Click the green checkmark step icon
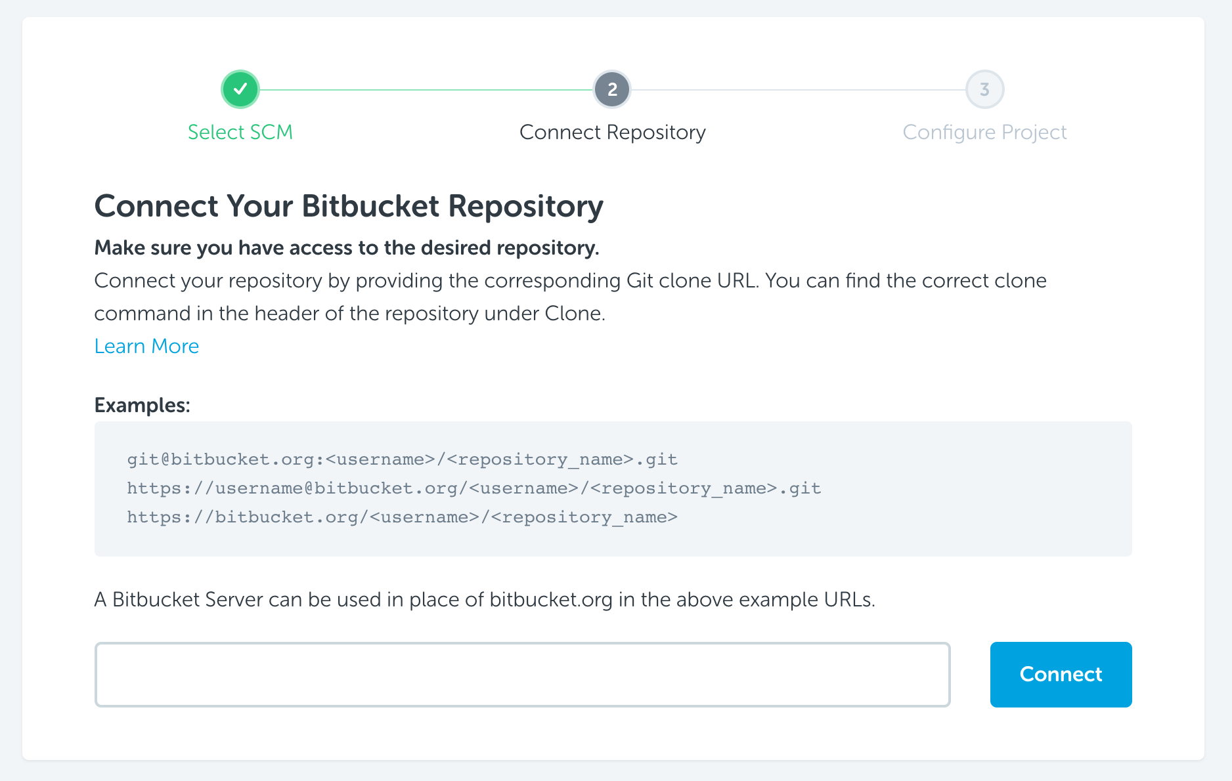Image resolution: width=1232 pixels, height=781 pixels. pyautogui.click(x=240, y=89)
